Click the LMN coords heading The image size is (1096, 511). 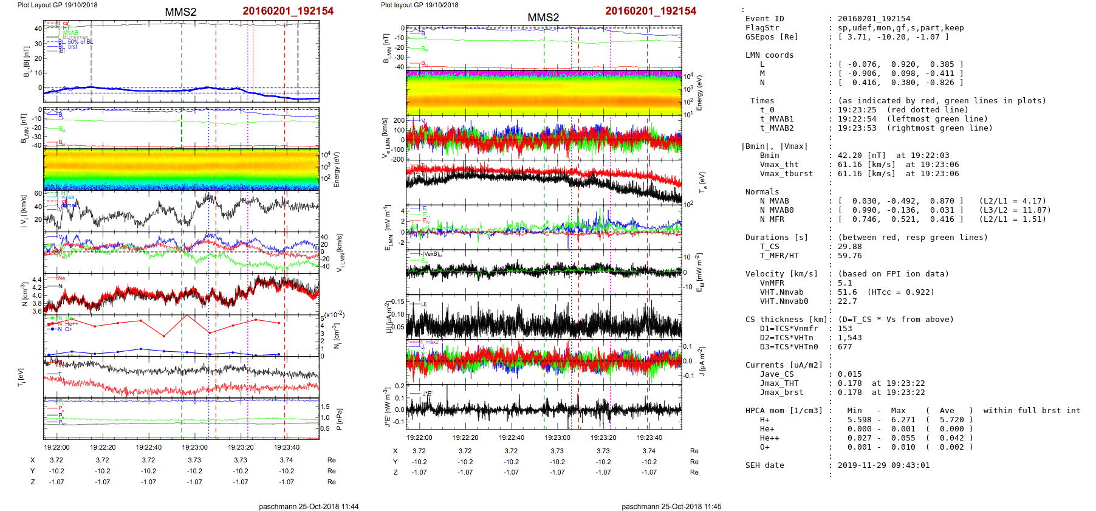[769, 55]
